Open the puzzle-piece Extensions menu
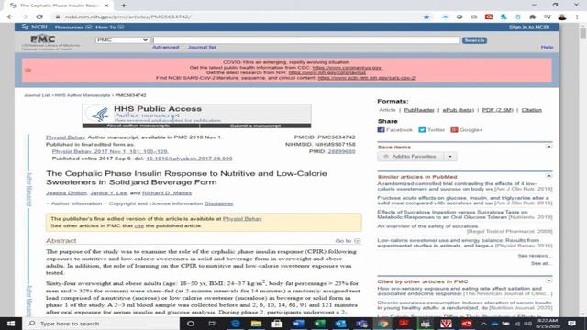587x330 pixels. click(532, 16)
